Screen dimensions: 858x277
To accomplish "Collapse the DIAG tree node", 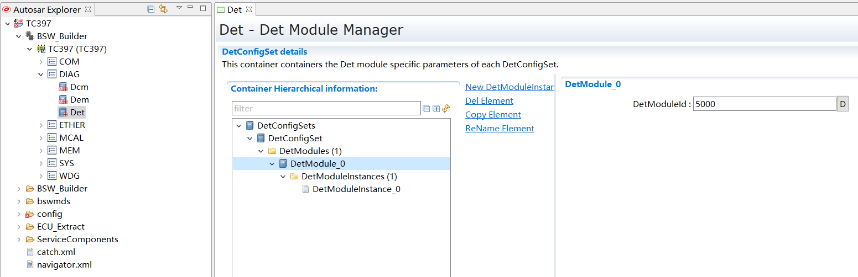I will coord(41,74).
